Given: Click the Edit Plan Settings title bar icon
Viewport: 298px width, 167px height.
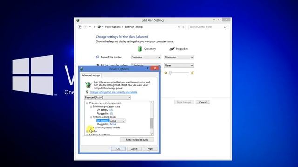Looking at the screenshot, I should click(x=78, y=20).
